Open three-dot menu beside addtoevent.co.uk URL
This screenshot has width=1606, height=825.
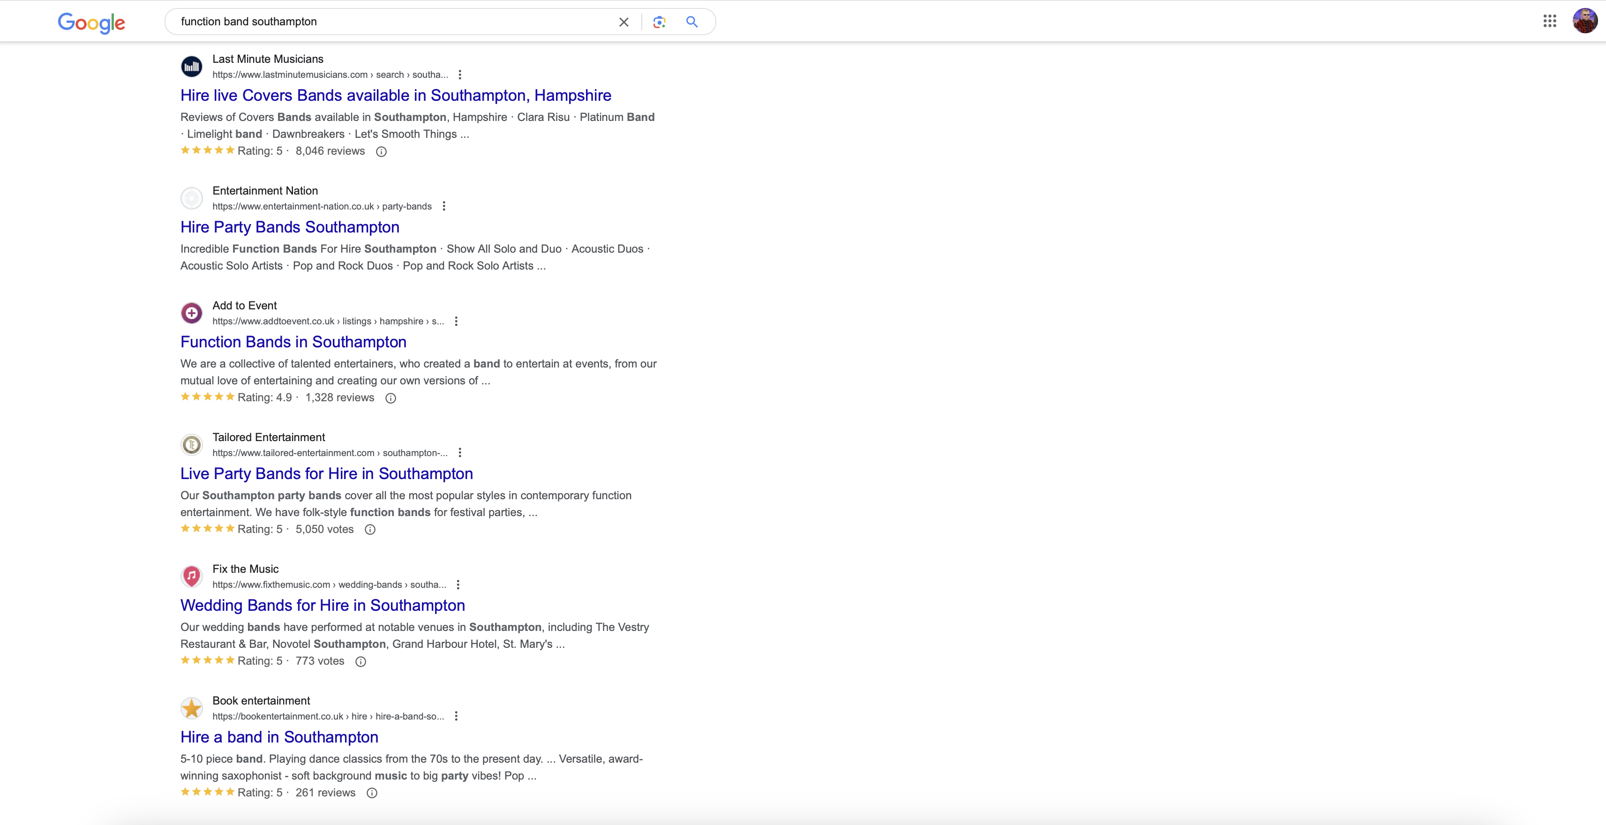tap(457, 321)
